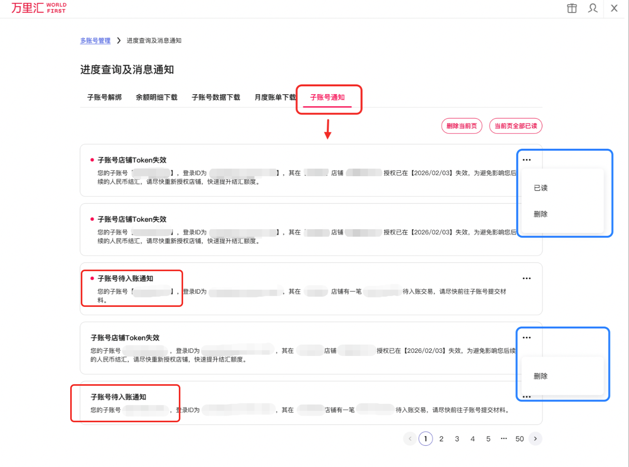Switch to 子账号解绑 tab
629x467 pixels.
pos(104,97)
